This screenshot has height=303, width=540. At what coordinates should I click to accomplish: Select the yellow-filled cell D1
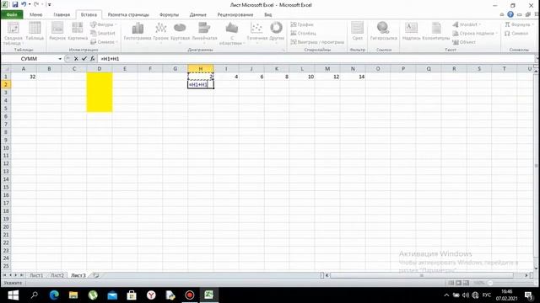[100, 77]
